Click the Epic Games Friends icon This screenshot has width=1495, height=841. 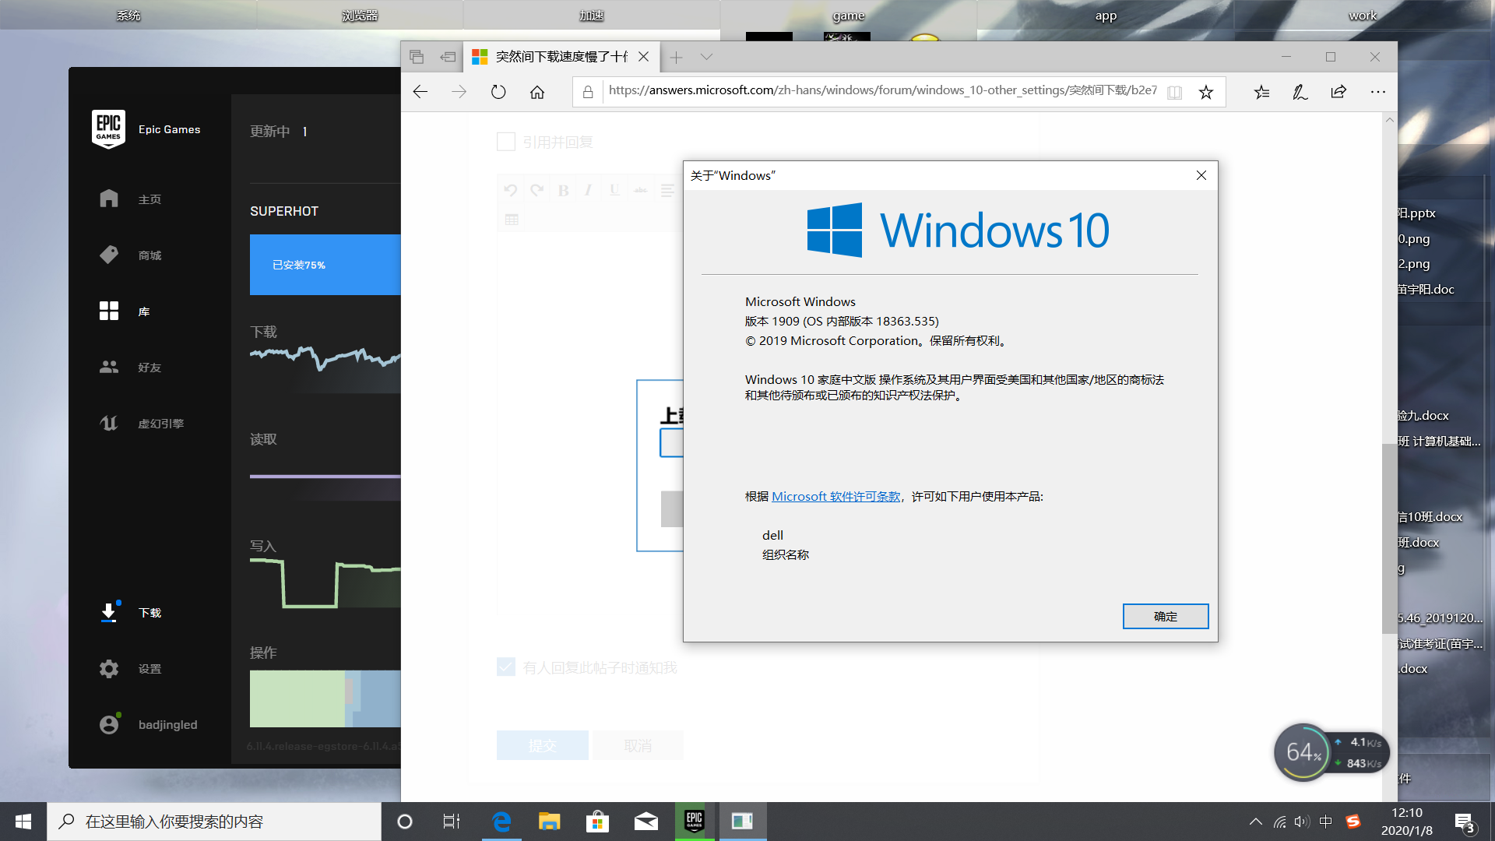[x=109, y=367]
